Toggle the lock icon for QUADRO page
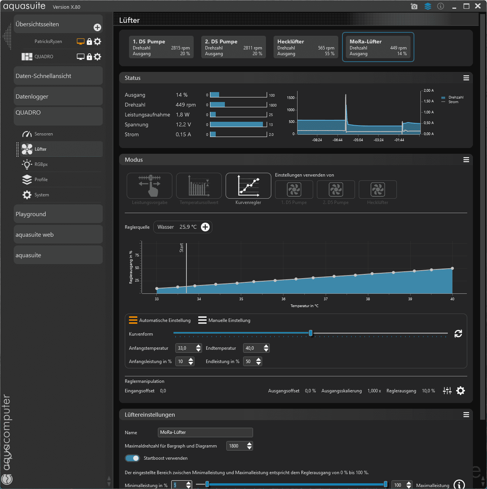The image size is (487, 489). (89, 57)
